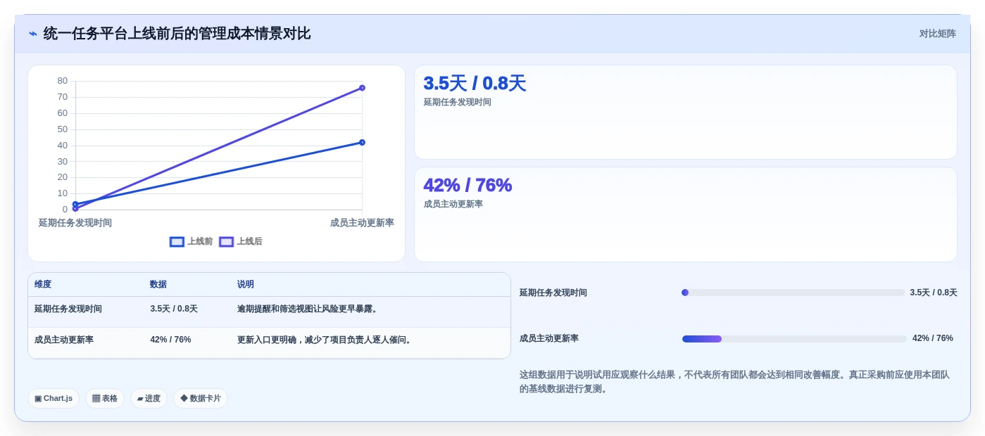This screenshot has width=985, height=436.
Task: Click card caption 延期任务发现时间
Action: point(458,102)
